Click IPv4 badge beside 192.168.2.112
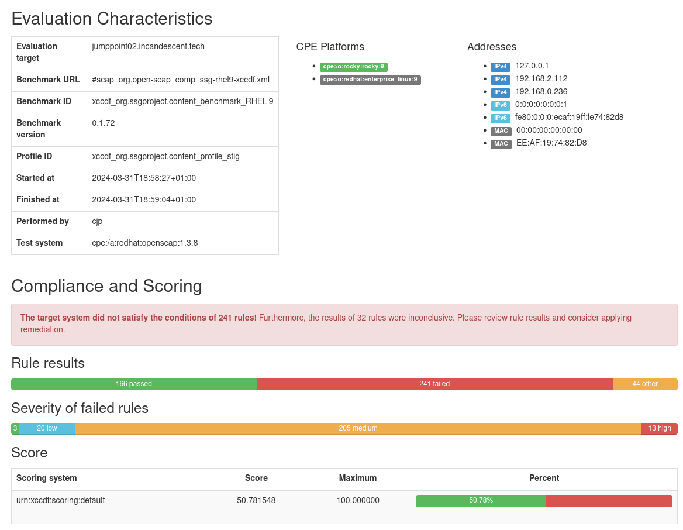The image size is (683, 530). coord(500,80)
